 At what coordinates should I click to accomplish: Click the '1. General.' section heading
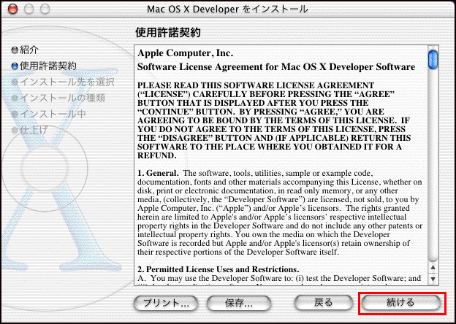158,174
